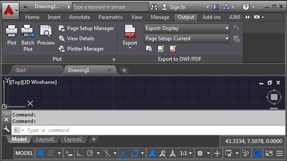The height and width of the screenshot is (161, 287).
Task: Close the command line window
Action: (x=6, y=119)
